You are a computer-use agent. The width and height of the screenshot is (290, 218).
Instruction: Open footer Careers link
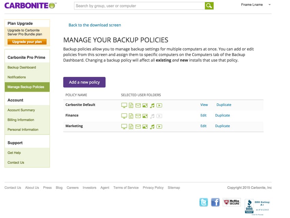click(72, 188)
